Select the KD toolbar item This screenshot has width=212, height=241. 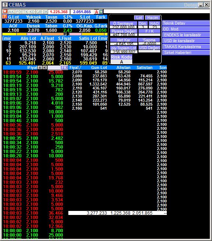point(32,12)
